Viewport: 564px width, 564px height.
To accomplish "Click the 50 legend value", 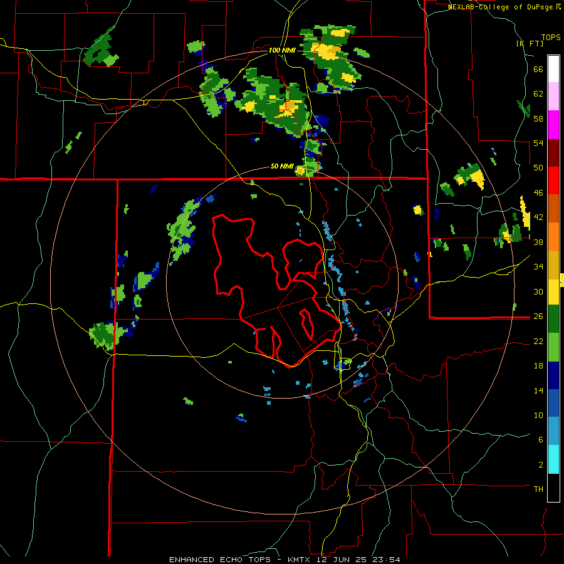I will pyautogui.click(x=538, y=168).
